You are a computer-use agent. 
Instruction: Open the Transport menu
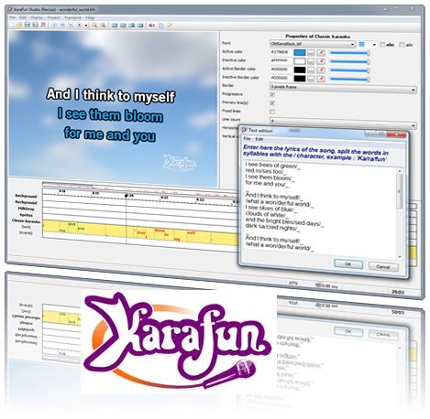coord(72,17)
